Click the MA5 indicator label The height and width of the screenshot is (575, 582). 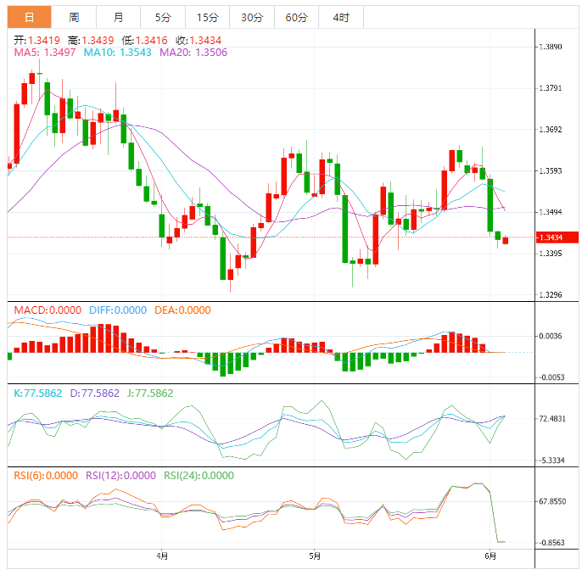45,53
